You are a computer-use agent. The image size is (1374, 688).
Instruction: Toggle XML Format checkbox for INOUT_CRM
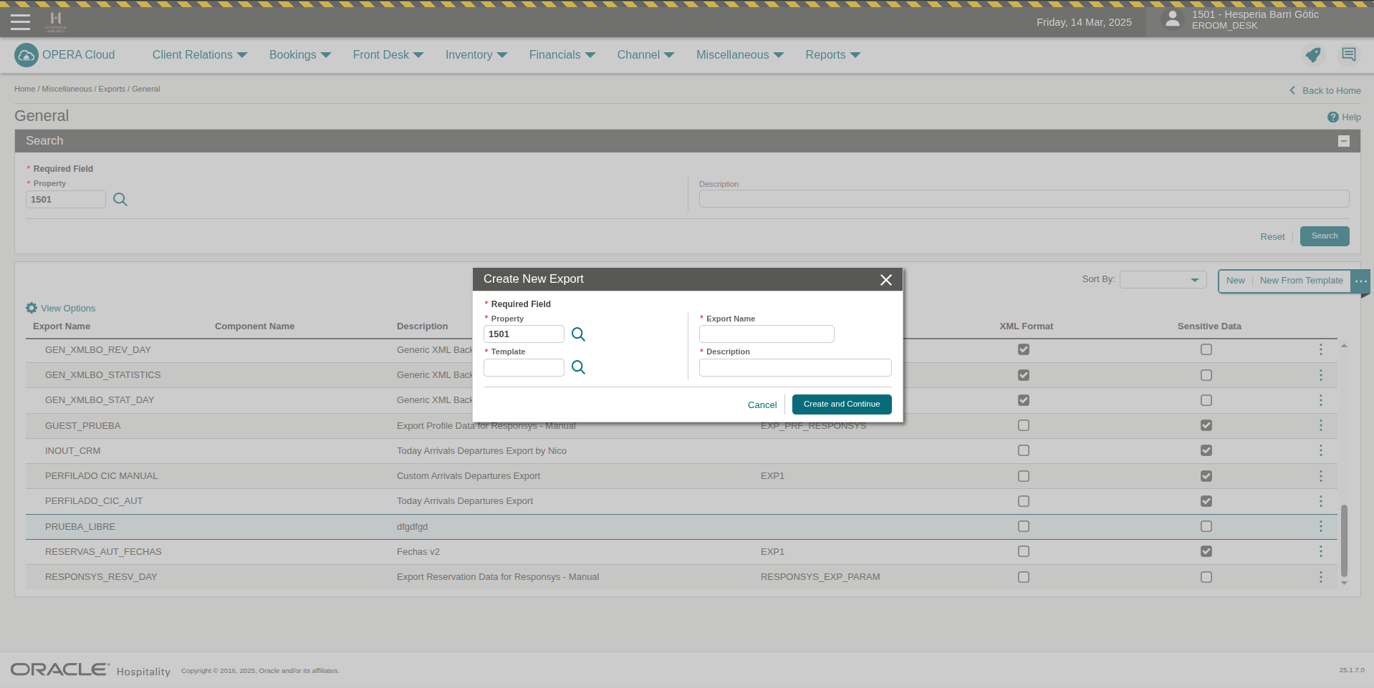[x=1023, y=450]
